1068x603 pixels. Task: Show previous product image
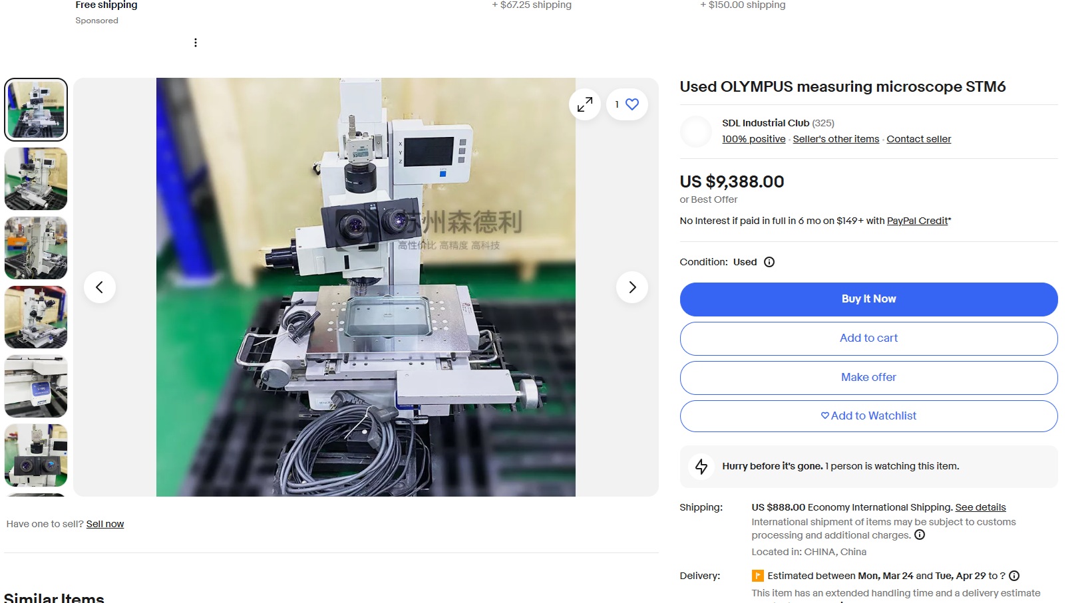100,287
